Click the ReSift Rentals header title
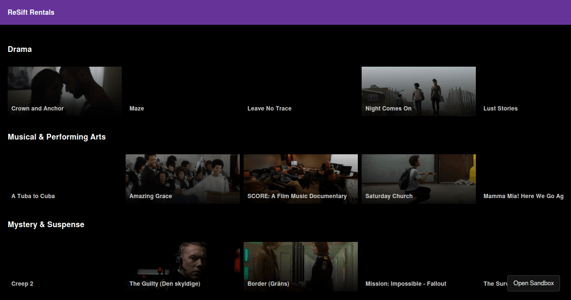This screenshot has height=300, width=571. tap(31, 12)
